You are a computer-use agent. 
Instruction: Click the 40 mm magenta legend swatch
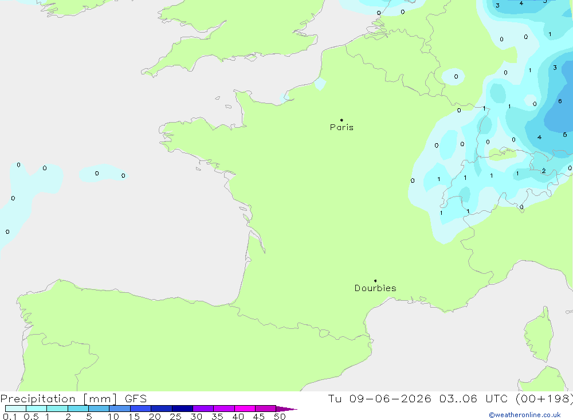[x=245, y=409]
